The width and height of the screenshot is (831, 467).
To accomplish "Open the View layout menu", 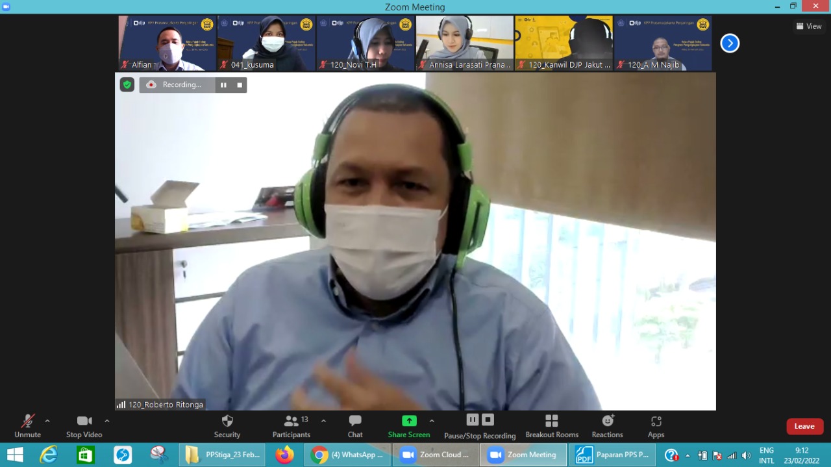I will click(809, 26).
